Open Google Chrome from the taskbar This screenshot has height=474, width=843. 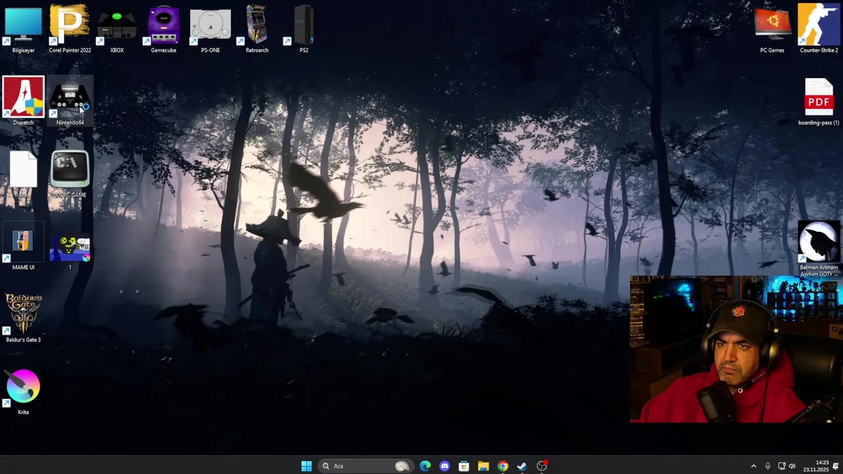click(x=503, y=466)
